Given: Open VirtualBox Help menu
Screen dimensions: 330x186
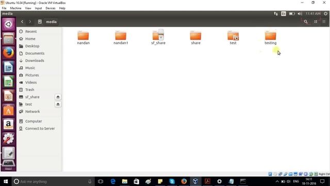Looking at the screenshot, I should [x=62, y=8].
